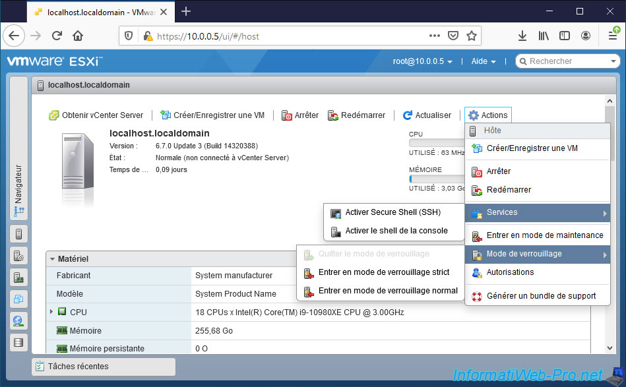This screenshot has width=626, height=387.
Task: Click the Firefox home icon
Action: pyautogui.click(x=78, y=36)
